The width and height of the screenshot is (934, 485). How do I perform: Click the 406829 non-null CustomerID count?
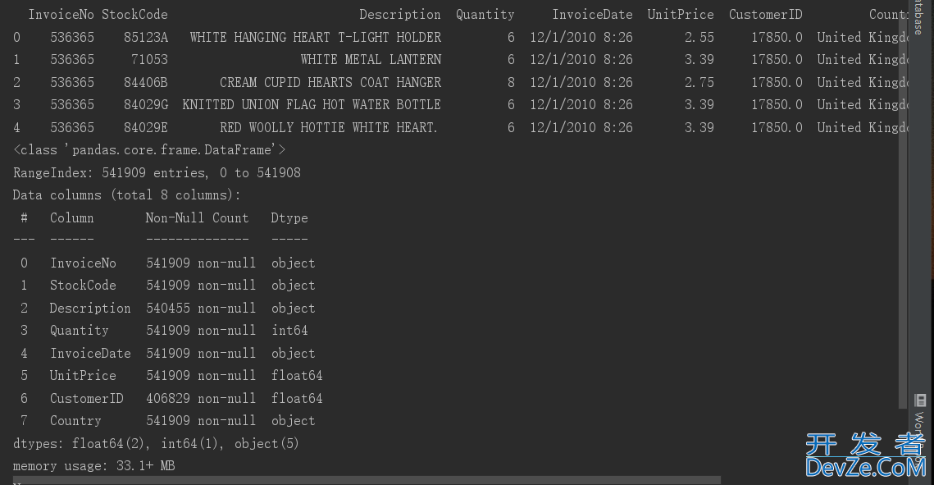point(201,399)
